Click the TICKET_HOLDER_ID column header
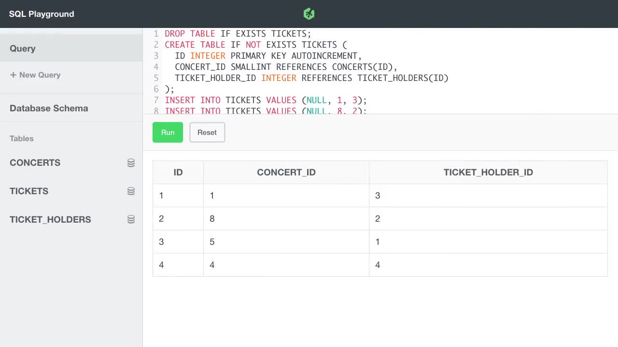This screenshot has height=347, width=618. [488, 172]
